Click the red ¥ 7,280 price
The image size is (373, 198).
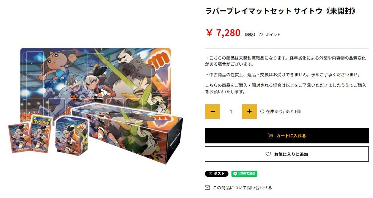coord(223,33)
